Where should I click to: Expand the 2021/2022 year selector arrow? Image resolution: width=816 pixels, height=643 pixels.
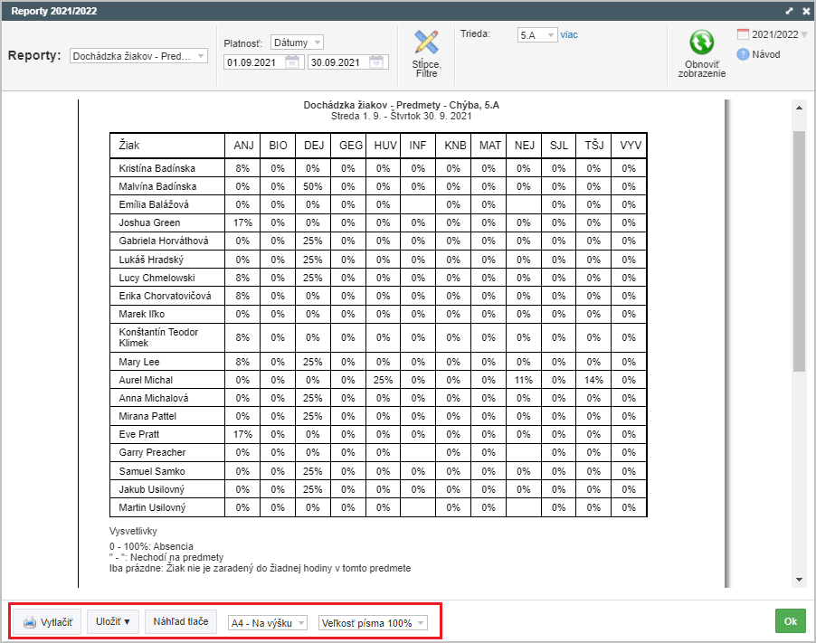804,35
